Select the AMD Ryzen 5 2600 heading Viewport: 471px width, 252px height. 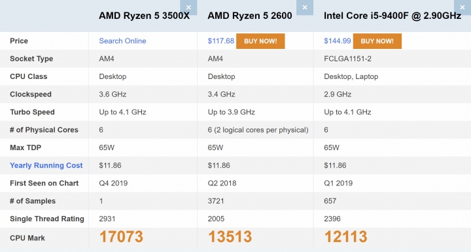coord(250,16)
